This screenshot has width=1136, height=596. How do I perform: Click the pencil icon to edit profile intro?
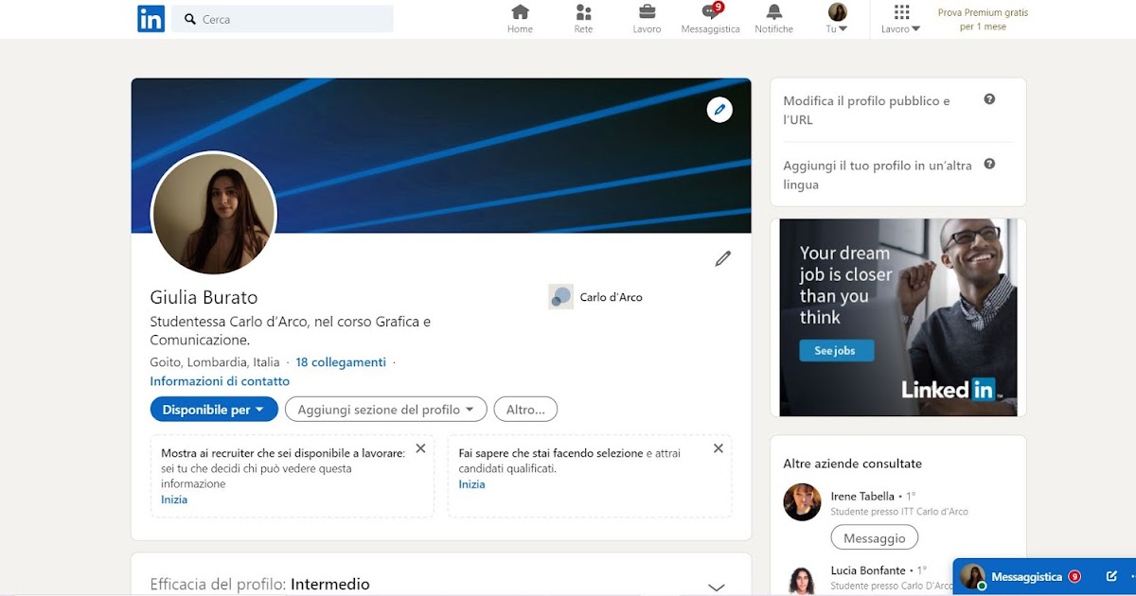(x=723, y=257)
